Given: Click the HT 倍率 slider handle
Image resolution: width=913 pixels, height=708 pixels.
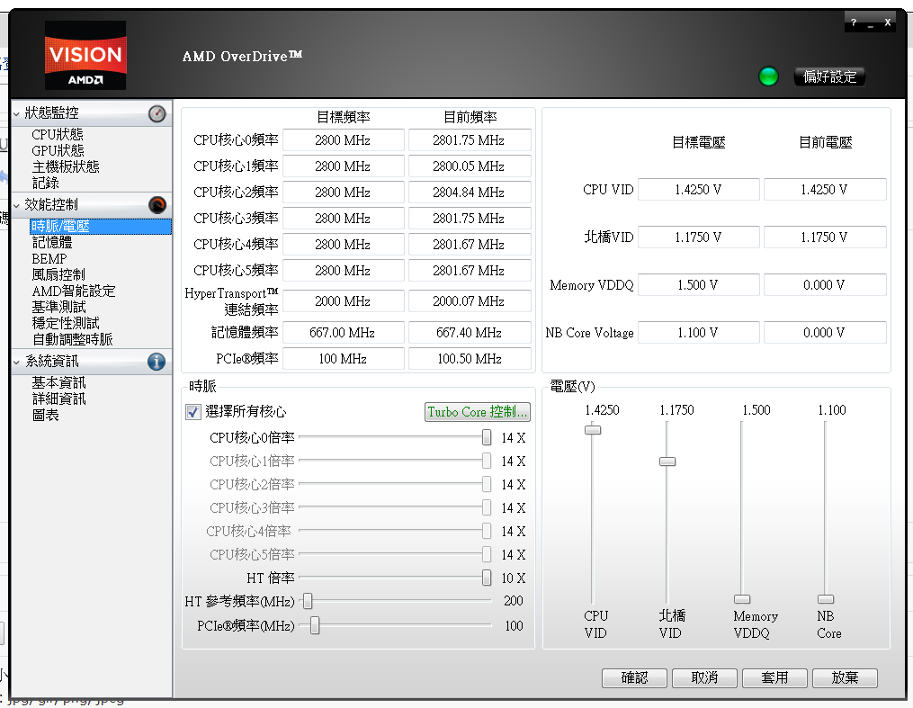Looking at the screenshot, I should (487, 578).
